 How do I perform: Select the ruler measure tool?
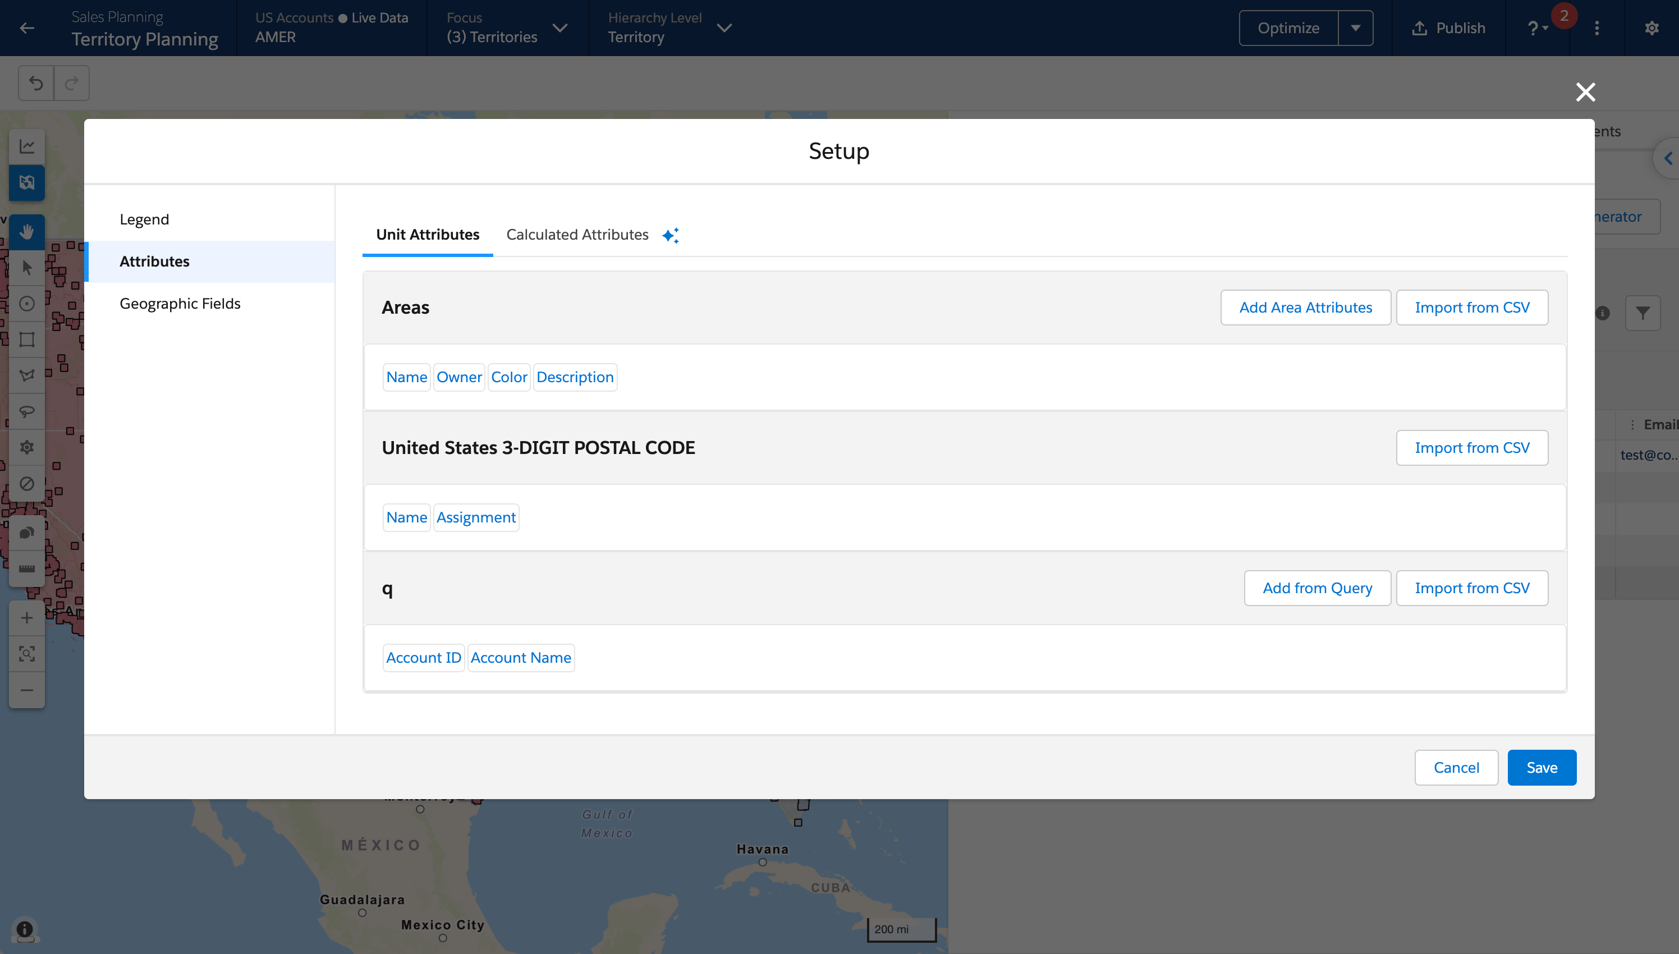(x=27, y=568)
